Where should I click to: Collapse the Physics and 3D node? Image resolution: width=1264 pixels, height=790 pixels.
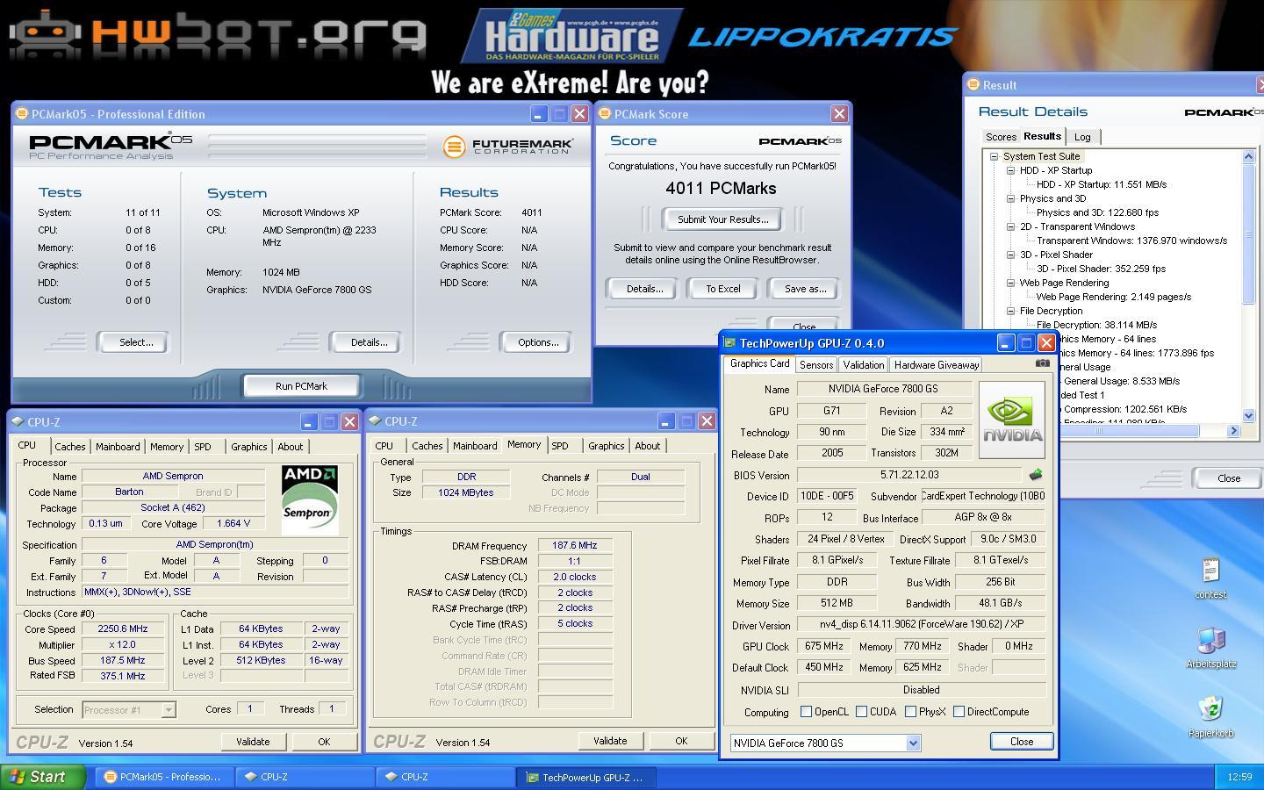point(1010,198)
